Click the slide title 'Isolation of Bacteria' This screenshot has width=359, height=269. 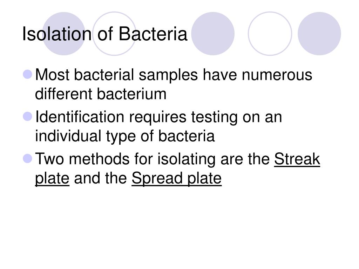click(x=105, y=34)
